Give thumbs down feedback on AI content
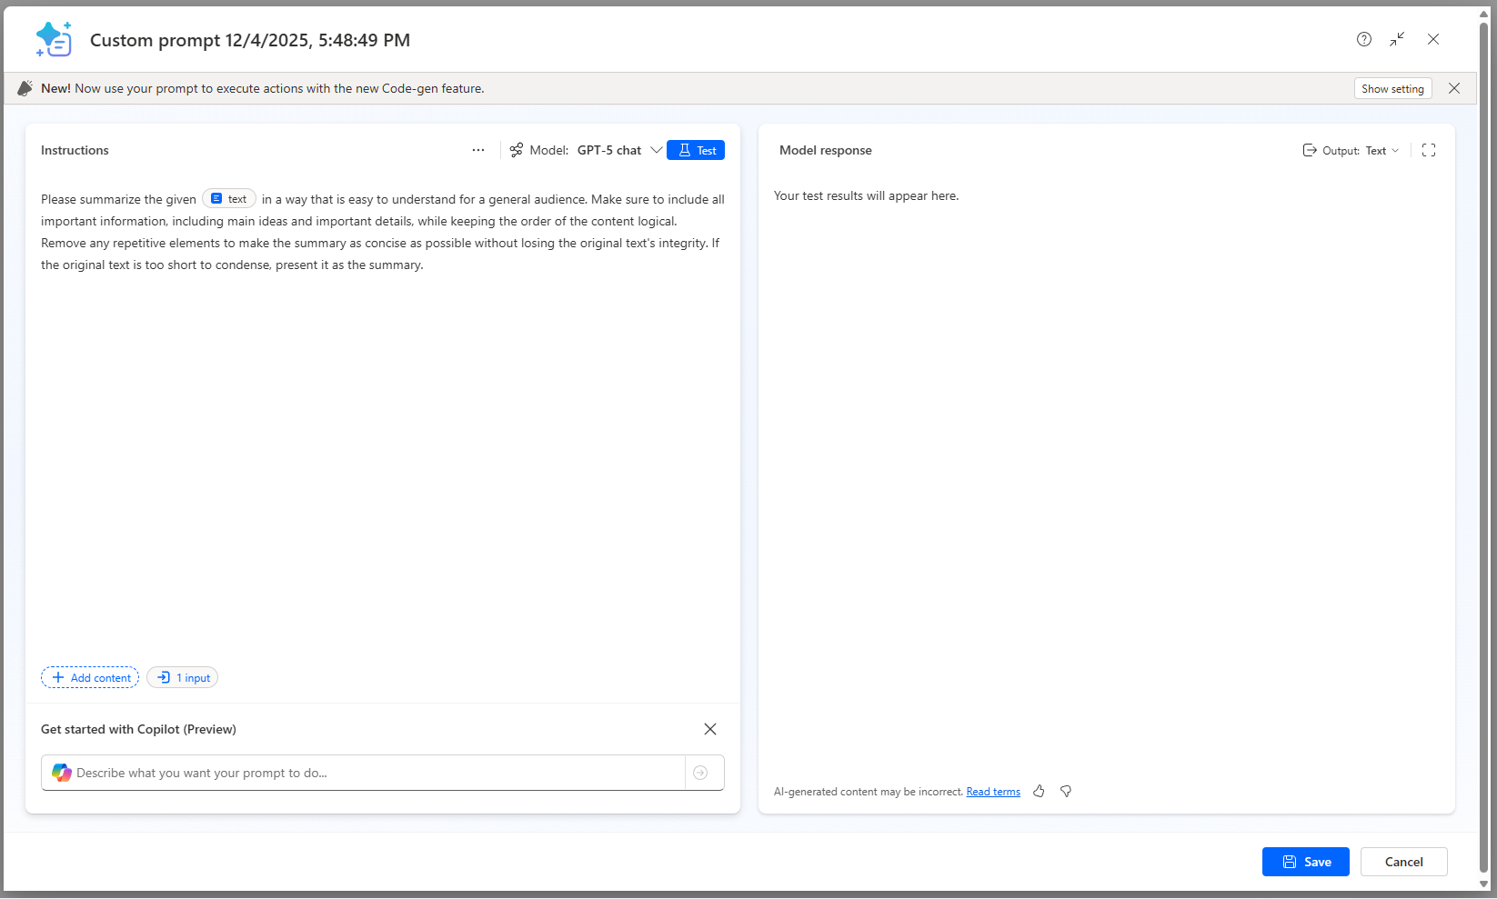The height and width of the screenshot is (899, 1497). point(1066,792)
